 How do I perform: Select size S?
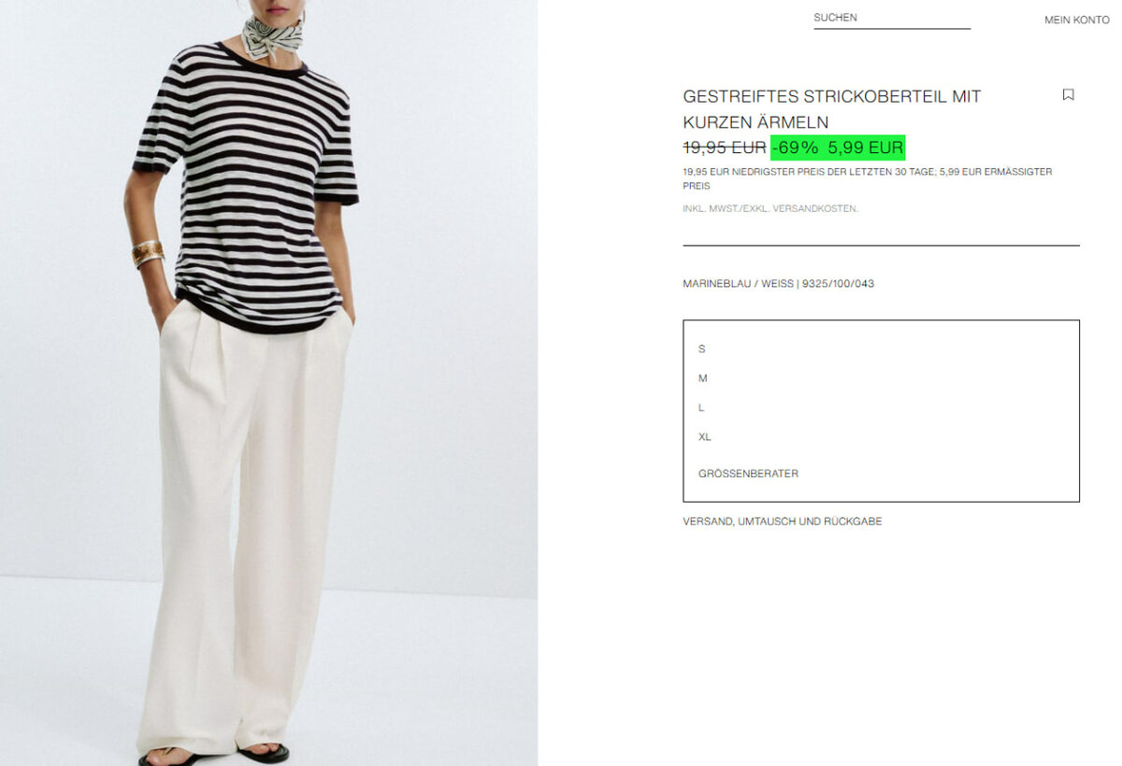tap(702, 348)
